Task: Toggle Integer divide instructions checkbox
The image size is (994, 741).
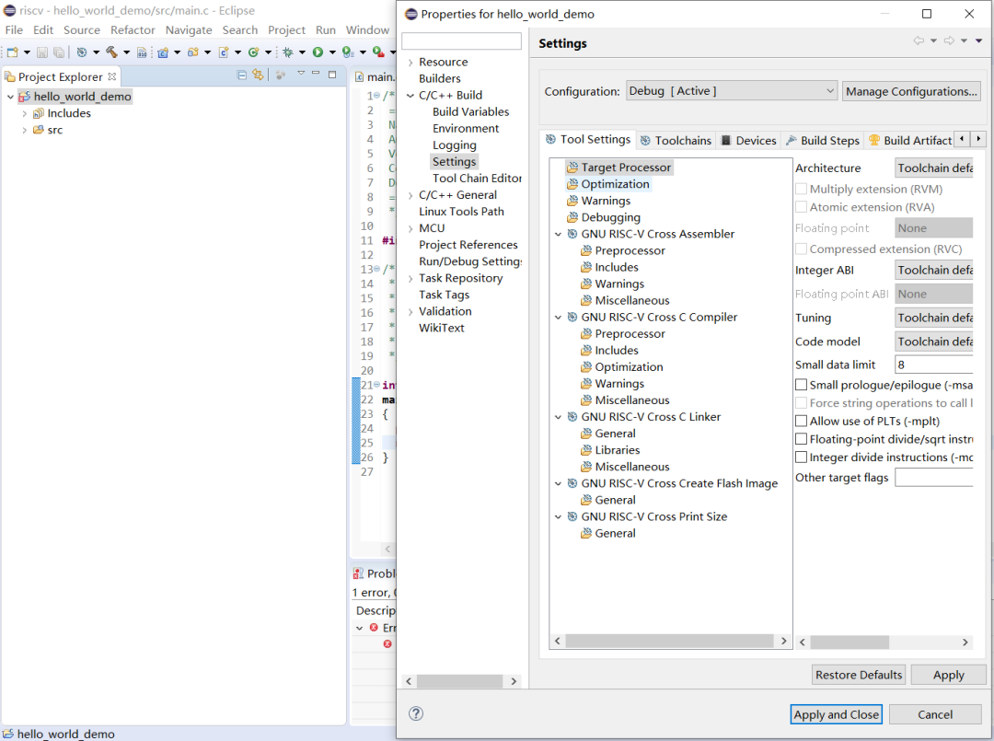Action: pyautogui.click(x=802, y=457)
